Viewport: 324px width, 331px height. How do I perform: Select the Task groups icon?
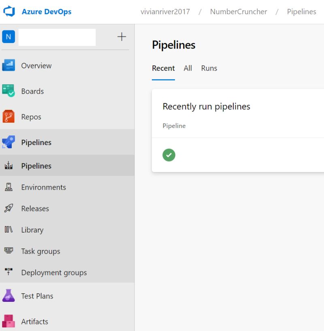[x=9, y=251]
